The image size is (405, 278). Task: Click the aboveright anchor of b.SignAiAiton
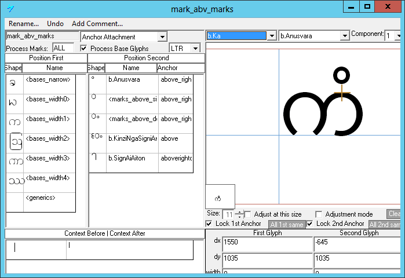coord(176,163)
